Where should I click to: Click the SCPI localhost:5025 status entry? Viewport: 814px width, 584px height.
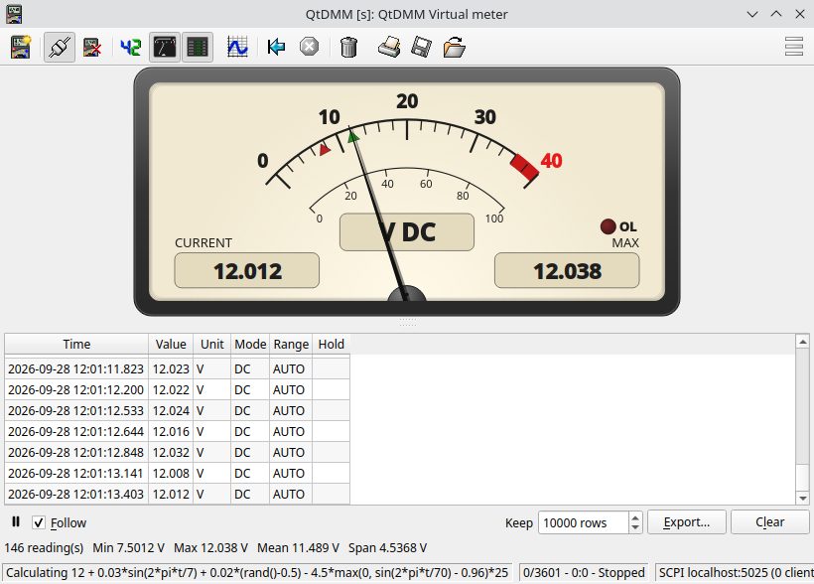735,572
